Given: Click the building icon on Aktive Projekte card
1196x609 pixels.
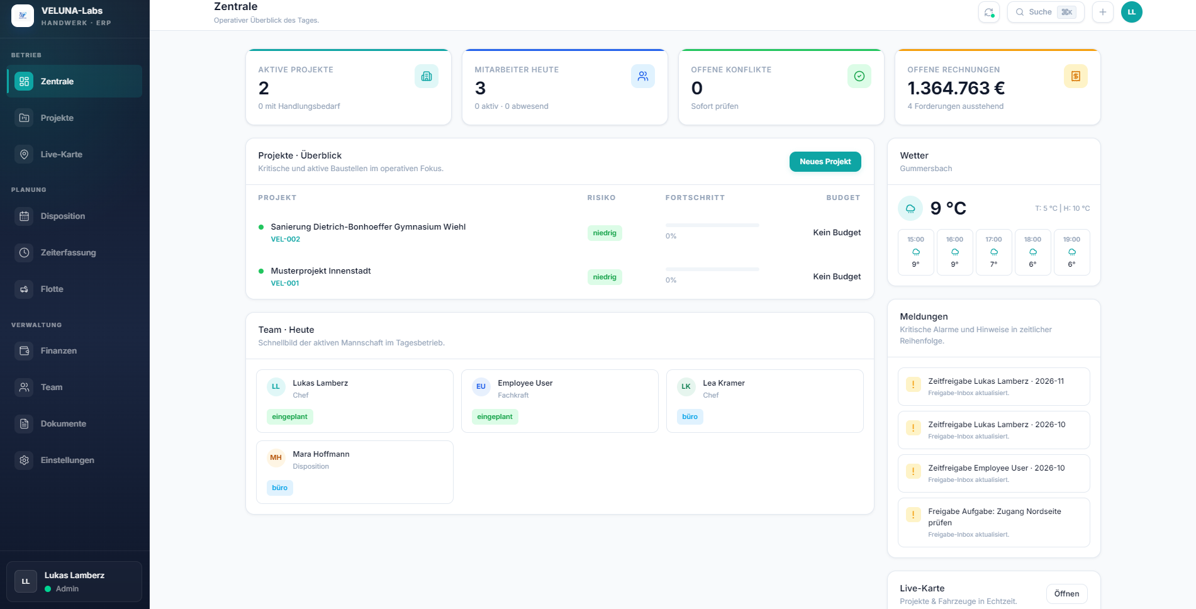Looking at the screenshot, I should point(427,75).
